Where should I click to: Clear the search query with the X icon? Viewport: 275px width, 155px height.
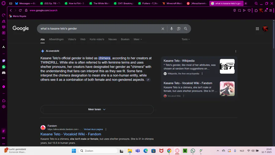pos(163,29)
